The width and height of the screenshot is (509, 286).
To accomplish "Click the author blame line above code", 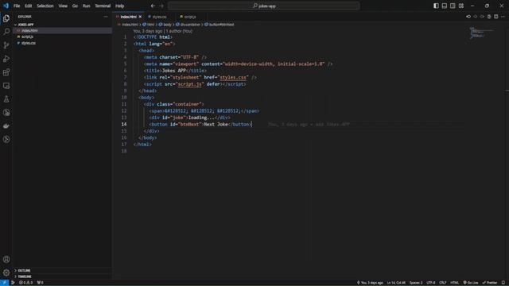I will 162,31.
